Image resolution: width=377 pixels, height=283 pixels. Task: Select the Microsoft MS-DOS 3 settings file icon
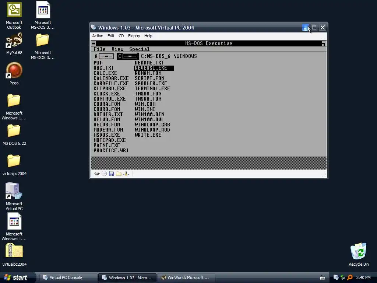[x=43, y=15]
